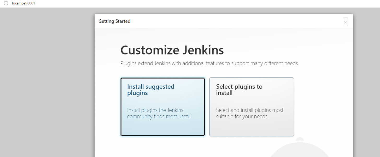
Task: Choose Select plugins to install option
Action: click(252, 107)
